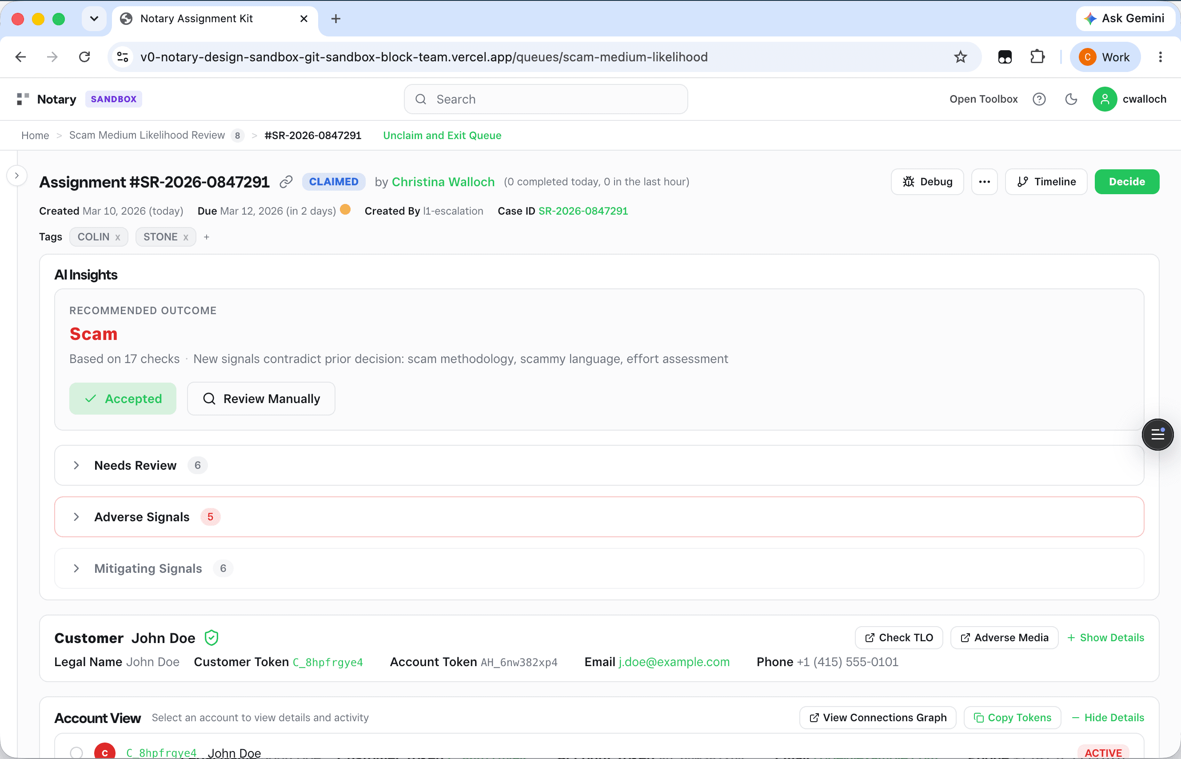Select the John Doe account radio button
This screenshot has width=1181, height=759.
76,752
